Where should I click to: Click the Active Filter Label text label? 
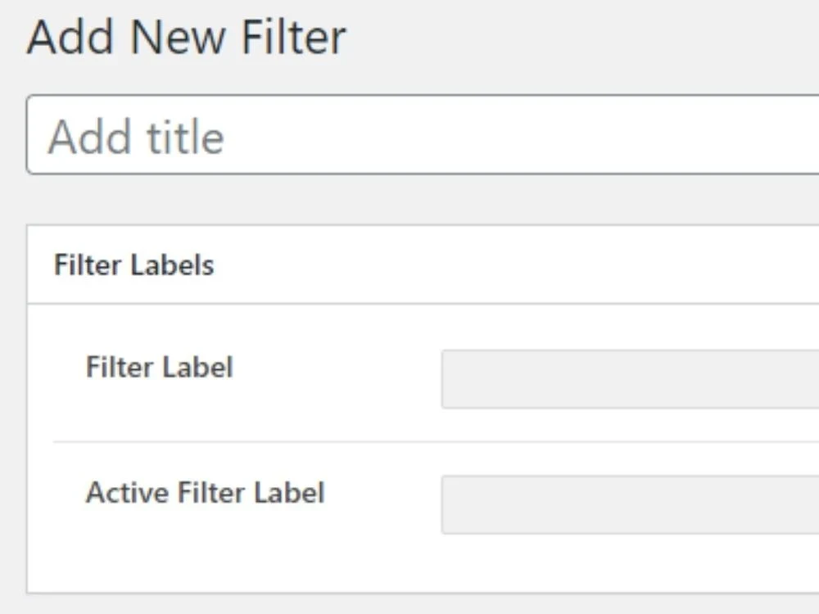click(205, 492)
